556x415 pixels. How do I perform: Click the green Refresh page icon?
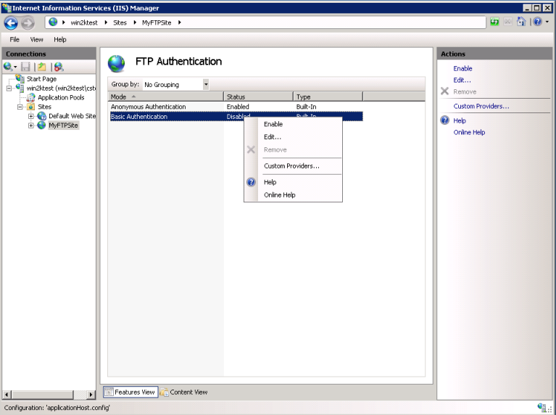tap(494, 22)
